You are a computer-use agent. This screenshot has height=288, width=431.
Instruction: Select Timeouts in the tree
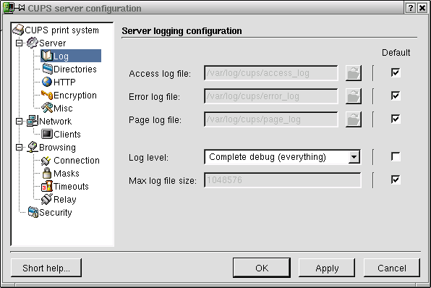pyautogui.click(x=71, y=186)
